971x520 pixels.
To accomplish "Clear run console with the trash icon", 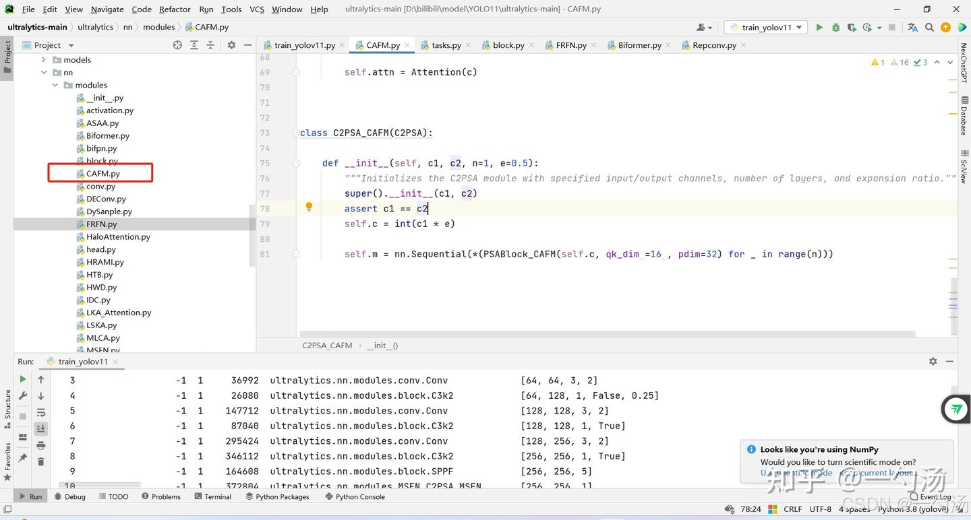I will click(x=41, y=461).
